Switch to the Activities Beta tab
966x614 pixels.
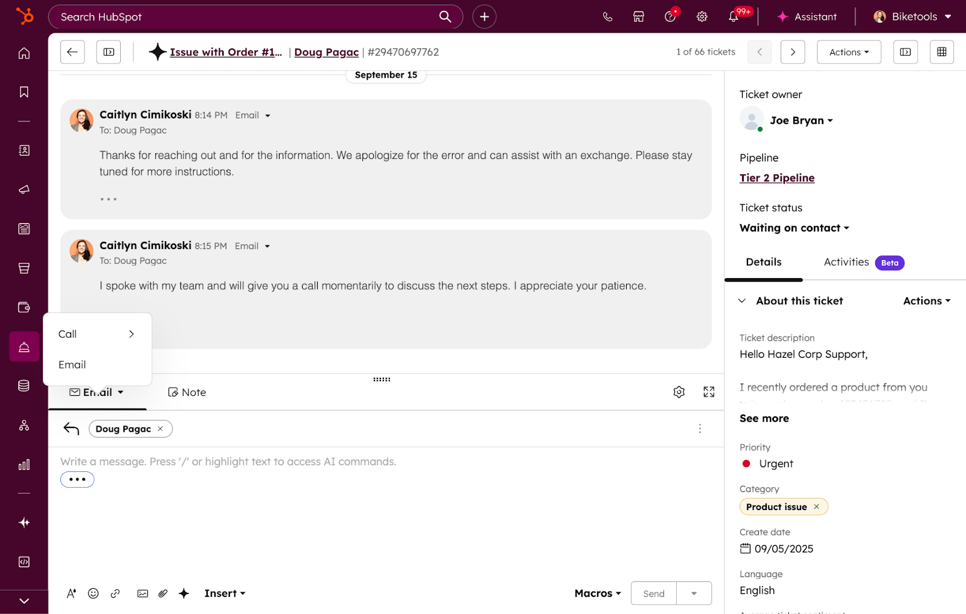[x=845, y=262]
